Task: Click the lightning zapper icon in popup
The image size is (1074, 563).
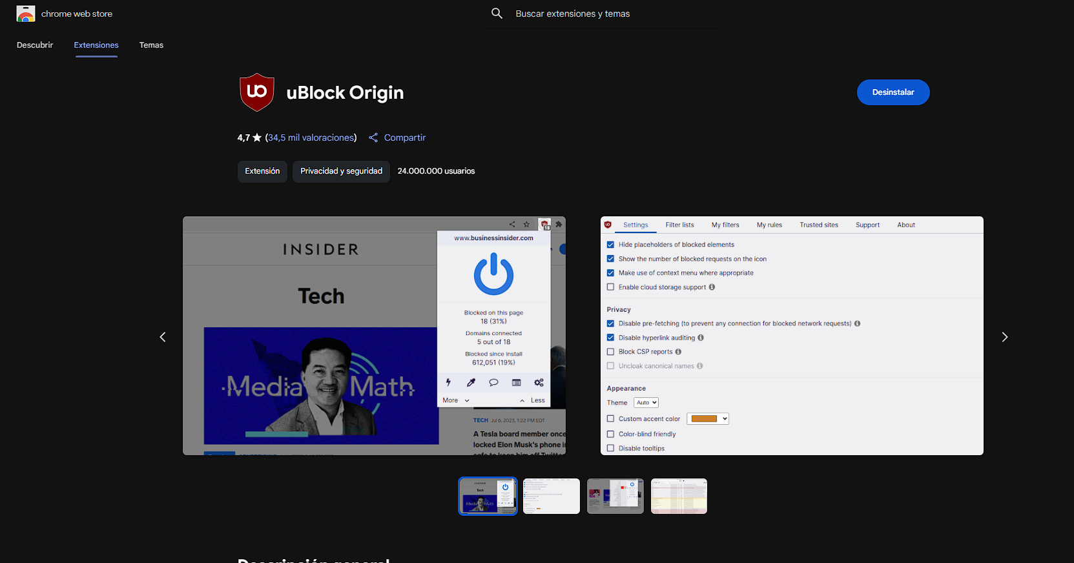Action: pyautogui.click(x=448, y=382)
